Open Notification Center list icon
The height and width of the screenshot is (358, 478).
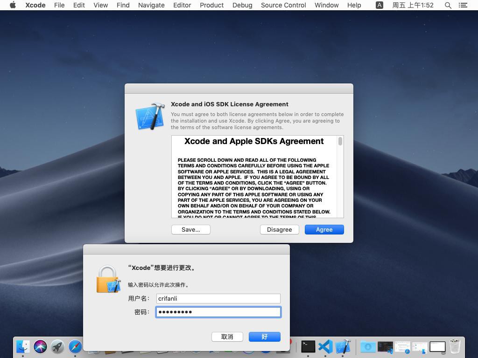coord(463,5)
